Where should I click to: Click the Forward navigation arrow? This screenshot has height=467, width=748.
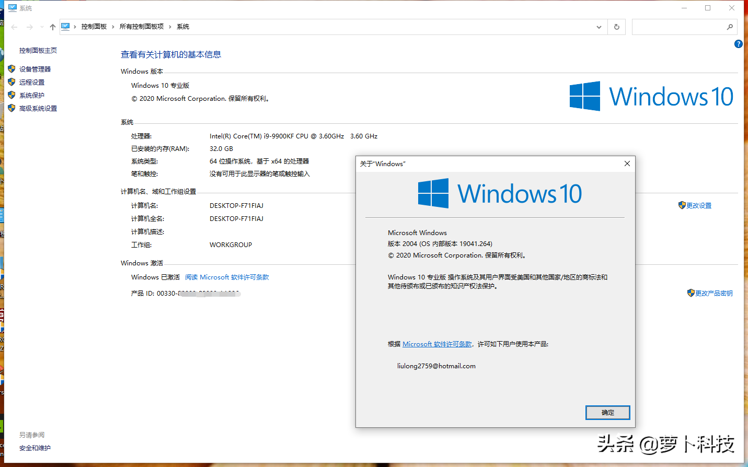point(30,27)
